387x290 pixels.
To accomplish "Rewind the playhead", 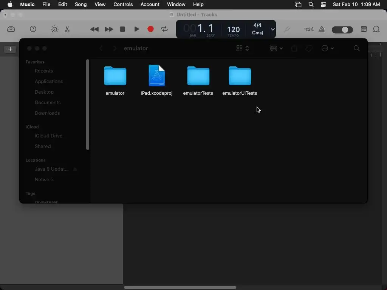I will pos(94,29).
